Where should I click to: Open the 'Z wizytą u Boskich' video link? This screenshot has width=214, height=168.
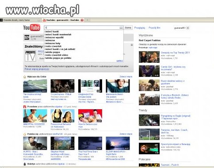coord(175,96)
